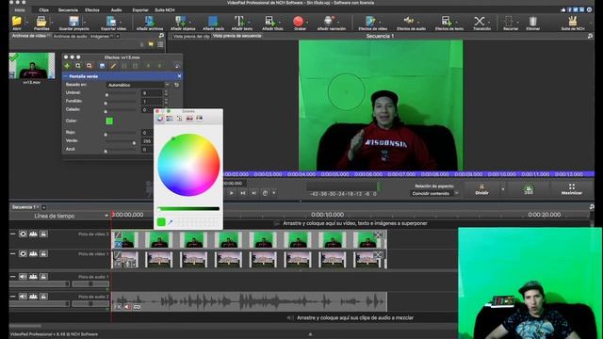
Task: Switch to the Archivos de audio tab
Action: (70, 36)
